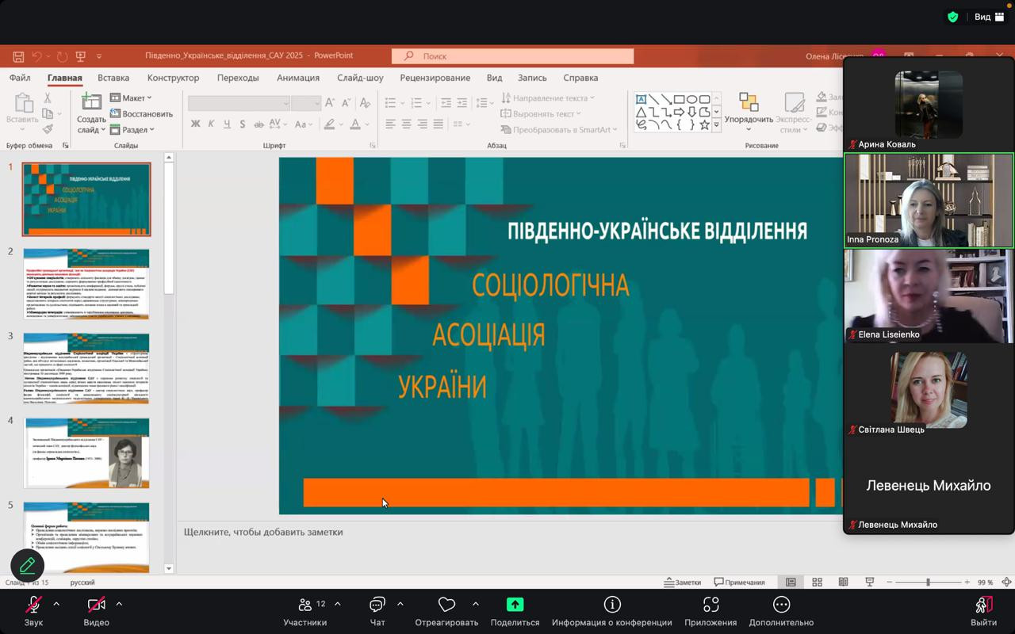Expand the video options arrow
Viewport: 1015px width, 634px height.
[119, 604]
